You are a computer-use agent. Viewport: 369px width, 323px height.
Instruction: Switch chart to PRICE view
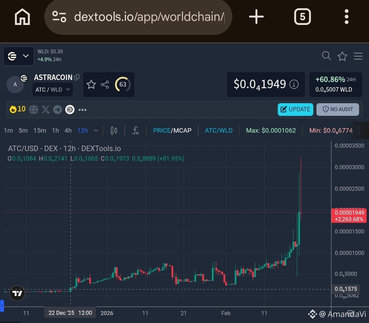[162, 131]
